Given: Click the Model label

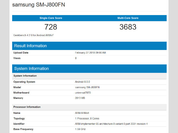Looking at the screenshot, I should [17, 87].
